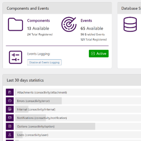The width and height of the screenshot is (141, 141).
Task: Select the Options statistics bar
Action: click(x=55, y=126)
